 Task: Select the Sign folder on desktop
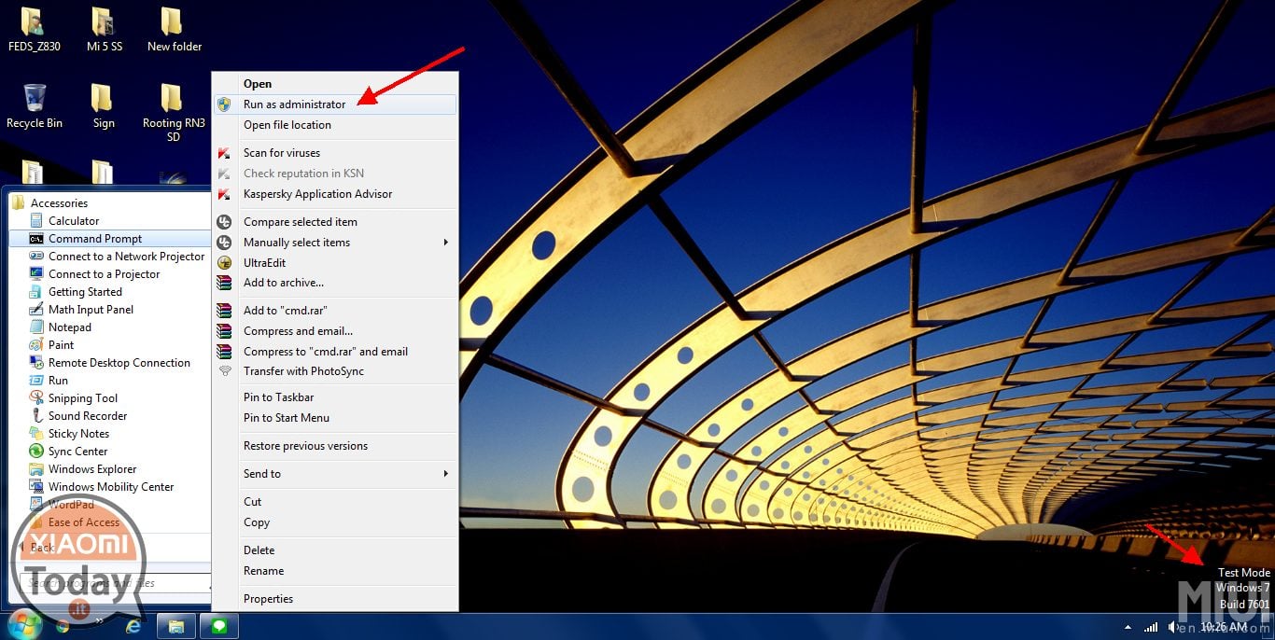point(104,105)
